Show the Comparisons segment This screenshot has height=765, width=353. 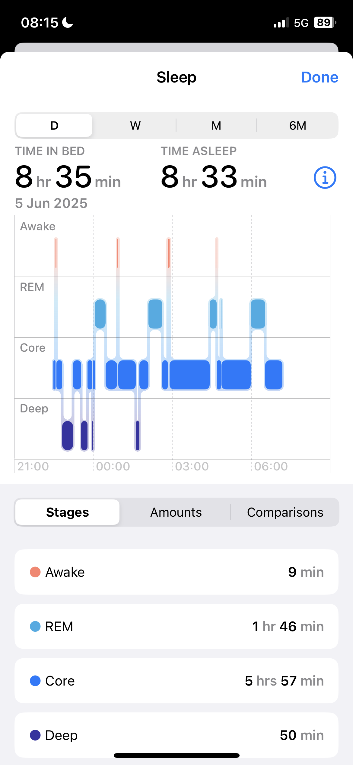point(285,512)
